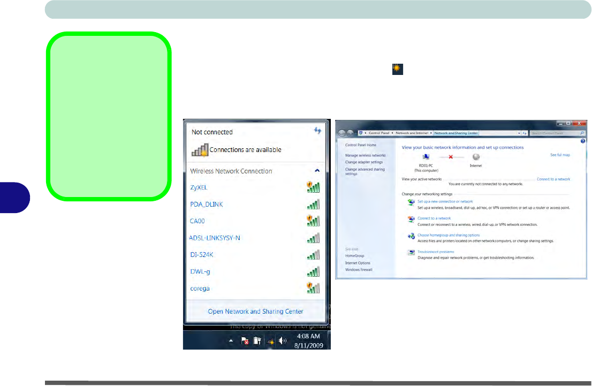Open Internet Options under See also
592x386 pixels.
coord(358,263)
